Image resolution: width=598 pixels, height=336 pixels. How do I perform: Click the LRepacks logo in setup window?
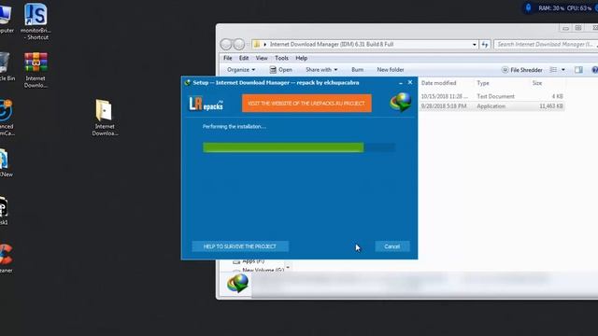click(206, 104)
